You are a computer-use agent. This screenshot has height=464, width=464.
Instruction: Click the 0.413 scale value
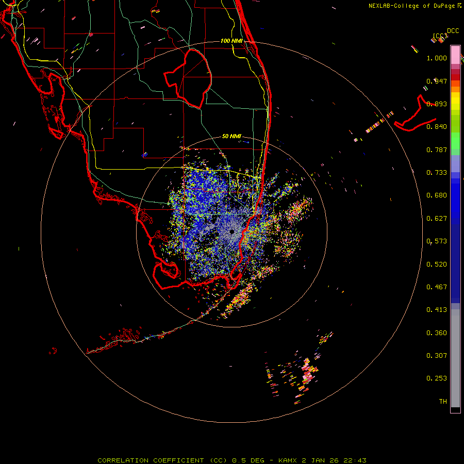(437, 310)
